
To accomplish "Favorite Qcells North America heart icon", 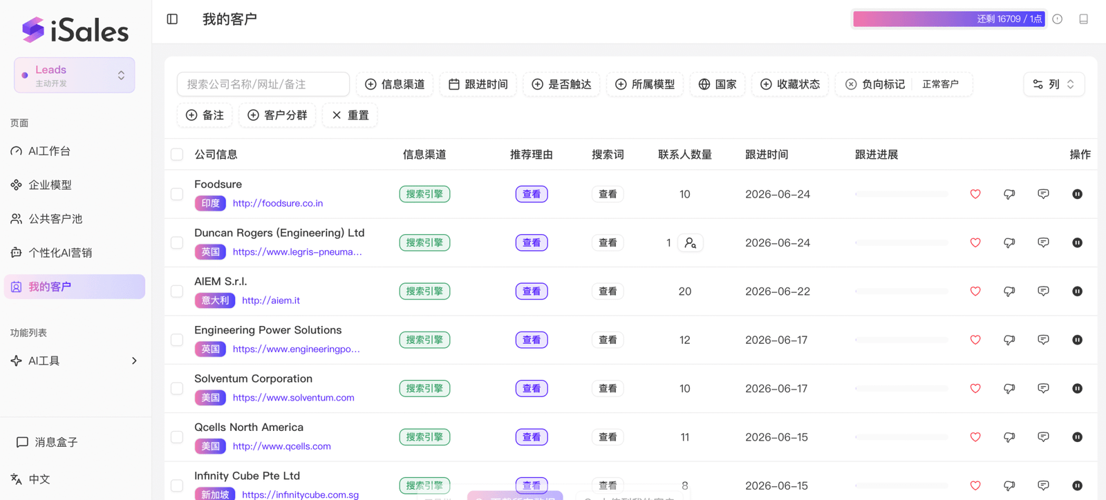I will click(x=975, y=437).
